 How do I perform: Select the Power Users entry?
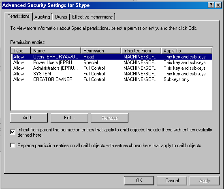111,62
